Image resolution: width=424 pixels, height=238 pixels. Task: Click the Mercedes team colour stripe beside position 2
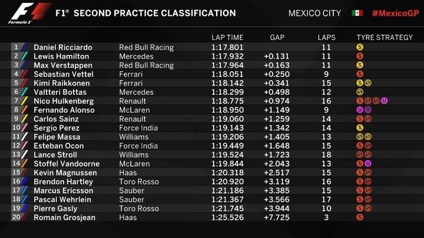[24, 56]
